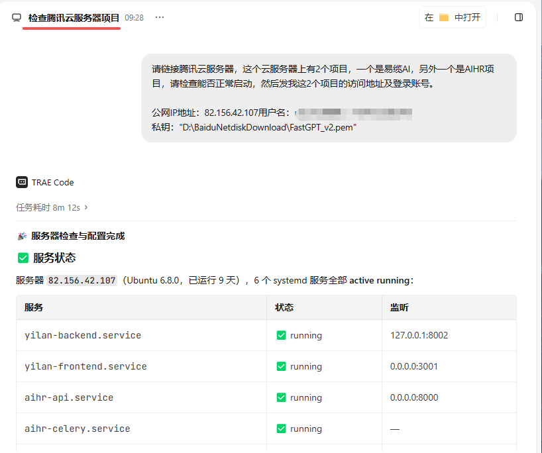Click the running status in aihr-api row
Viewport: 542px width, 453px height.
pos(306,398)
